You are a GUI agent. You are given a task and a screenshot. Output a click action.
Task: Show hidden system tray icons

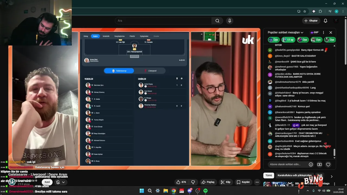click(307, 191)
